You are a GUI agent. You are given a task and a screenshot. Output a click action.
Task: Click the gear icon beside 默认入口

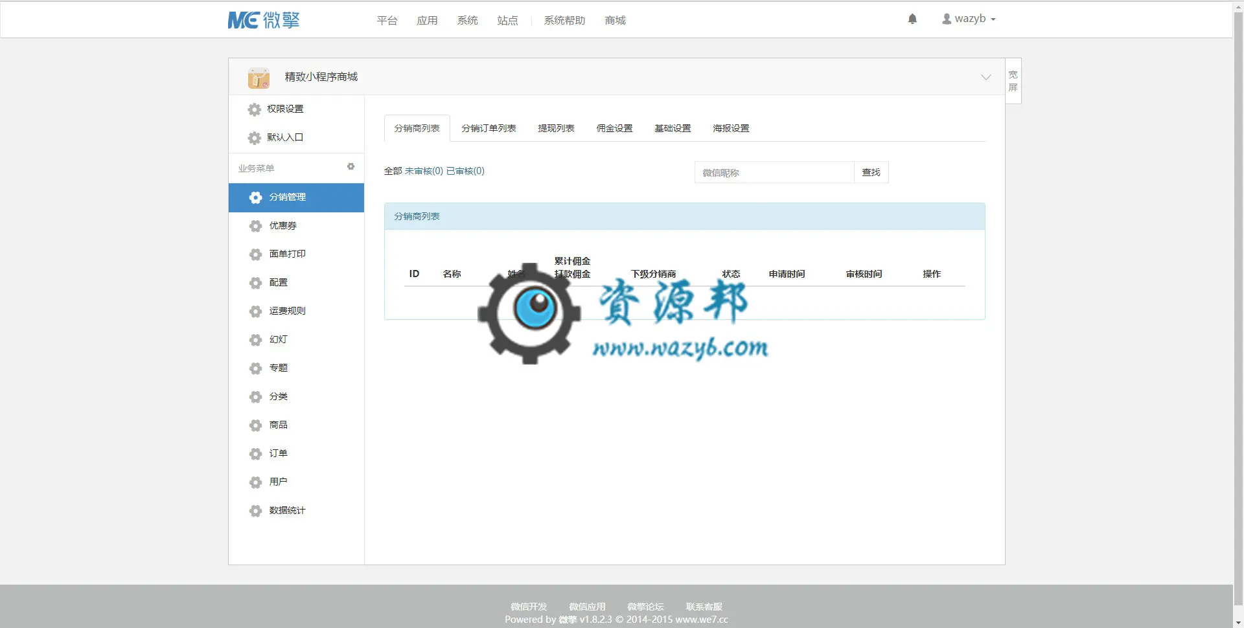(255, 138)
